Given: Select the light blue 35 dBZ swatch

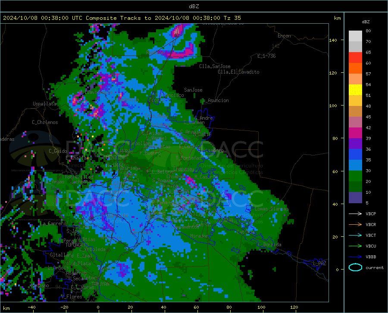Looking at the screenshot, I should click(x=355, y=165).
